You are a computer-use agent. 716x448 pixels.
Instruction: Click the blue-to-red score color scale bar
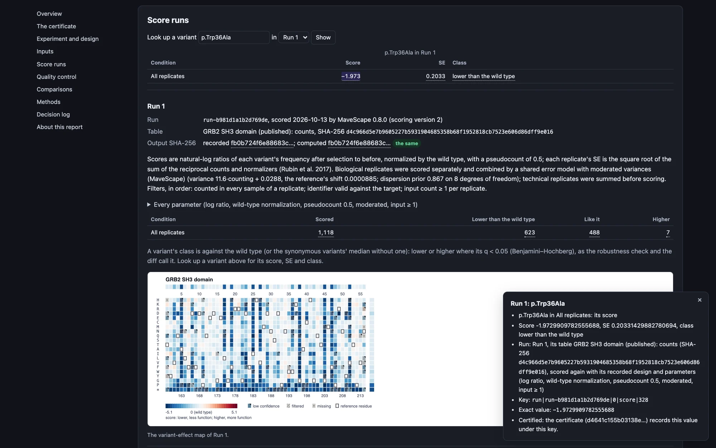click(201, 406)
